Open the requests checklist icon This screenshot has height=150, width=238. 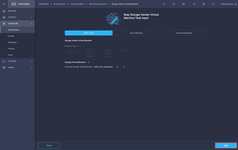click(x=173, y=4)
